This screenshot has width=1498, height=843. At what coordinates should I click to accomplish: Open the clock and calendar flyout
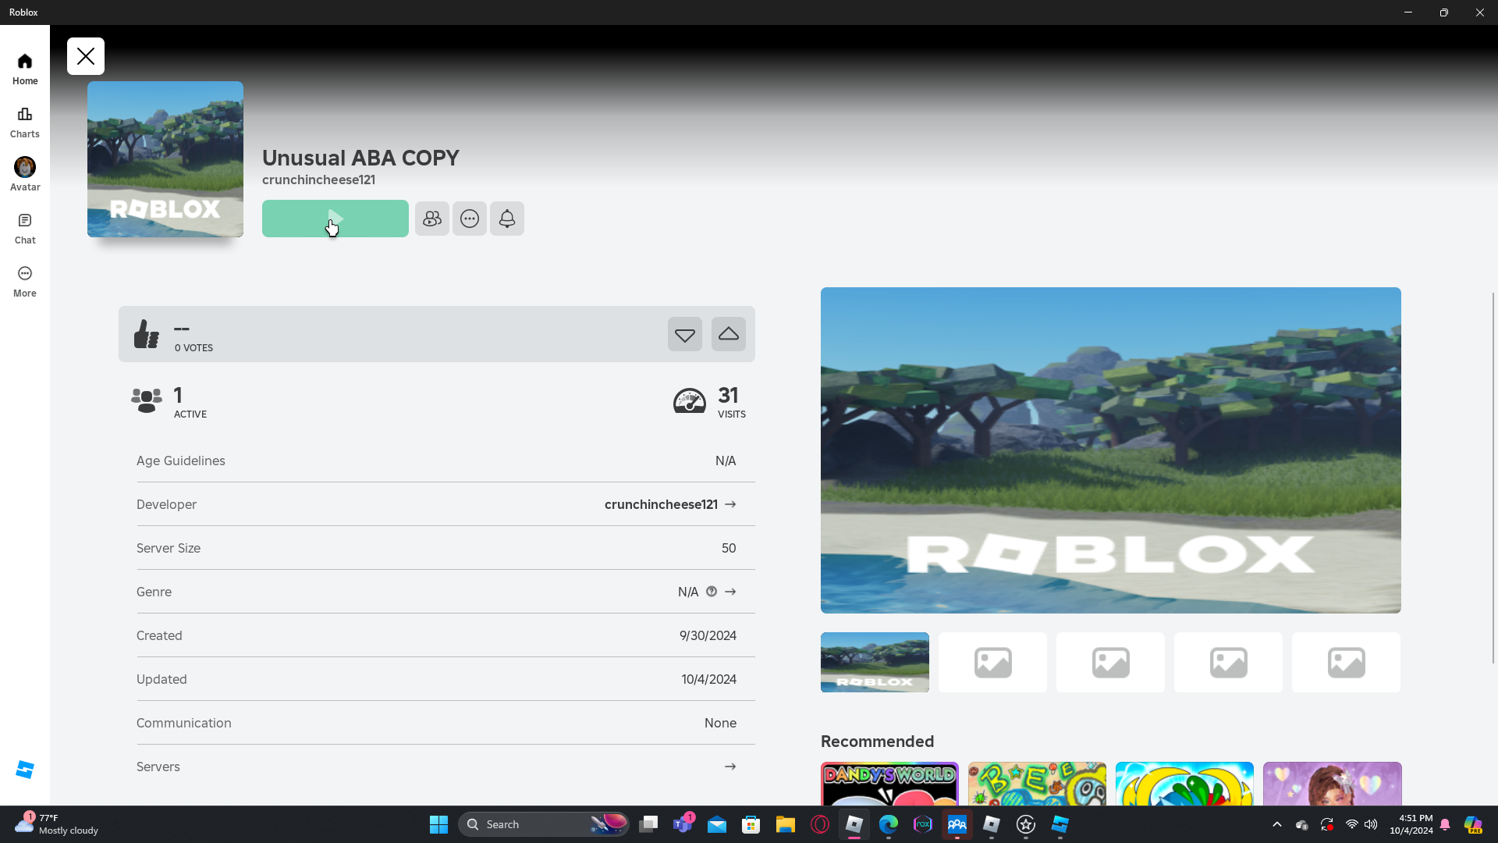point(1411,824)
